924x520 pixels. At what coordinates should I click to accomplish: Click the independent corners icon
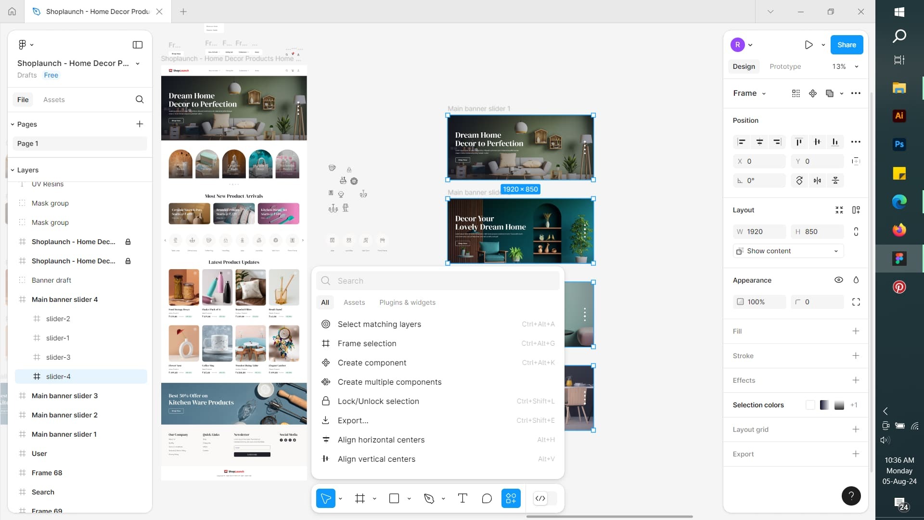(x=856, y=302)
